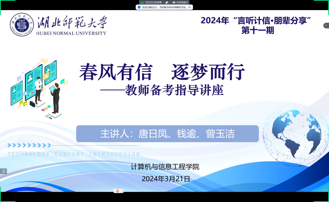Screen dimensions: 329x202
Task: Click the HUBEI NORMAL UNIVERSITY text
Action: pos(71,33)
